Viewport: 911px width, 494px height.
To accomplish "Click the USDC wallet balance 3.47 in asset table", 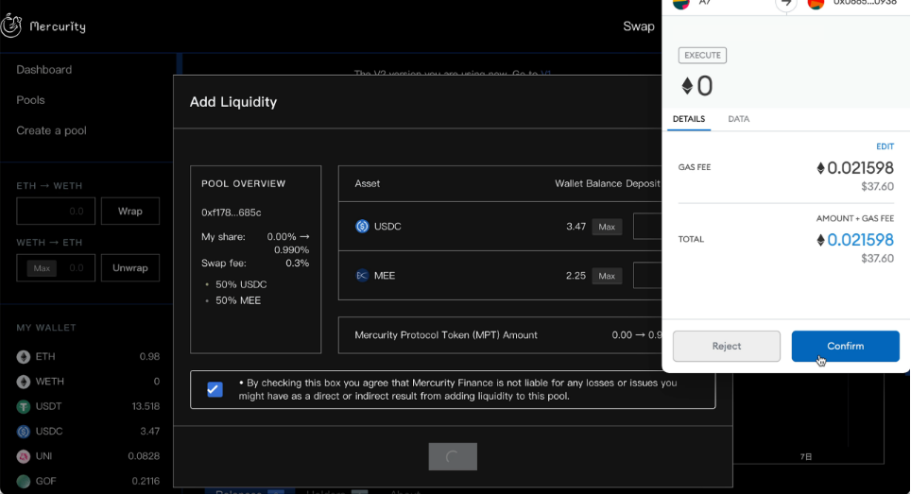I will tap(576, 227).
